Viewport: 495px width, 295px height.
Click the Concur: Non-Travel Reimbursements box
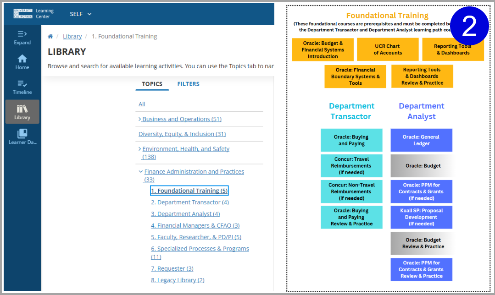coord(351,191)
